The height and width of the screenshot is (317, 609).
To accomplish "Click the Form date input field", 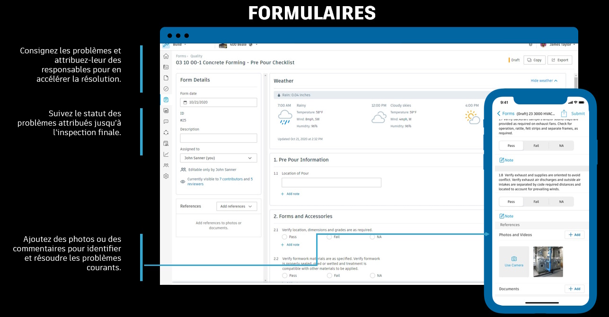I will [219, 102].
